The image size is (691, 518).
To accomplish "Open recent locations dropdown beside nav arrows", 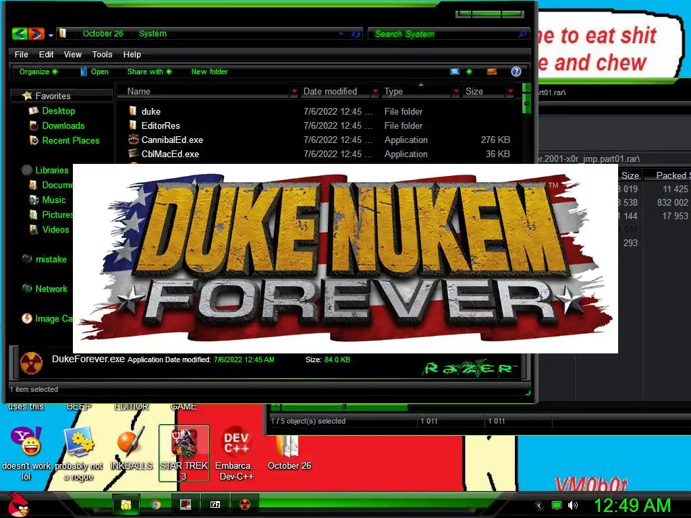I will (x=51, y=35).
